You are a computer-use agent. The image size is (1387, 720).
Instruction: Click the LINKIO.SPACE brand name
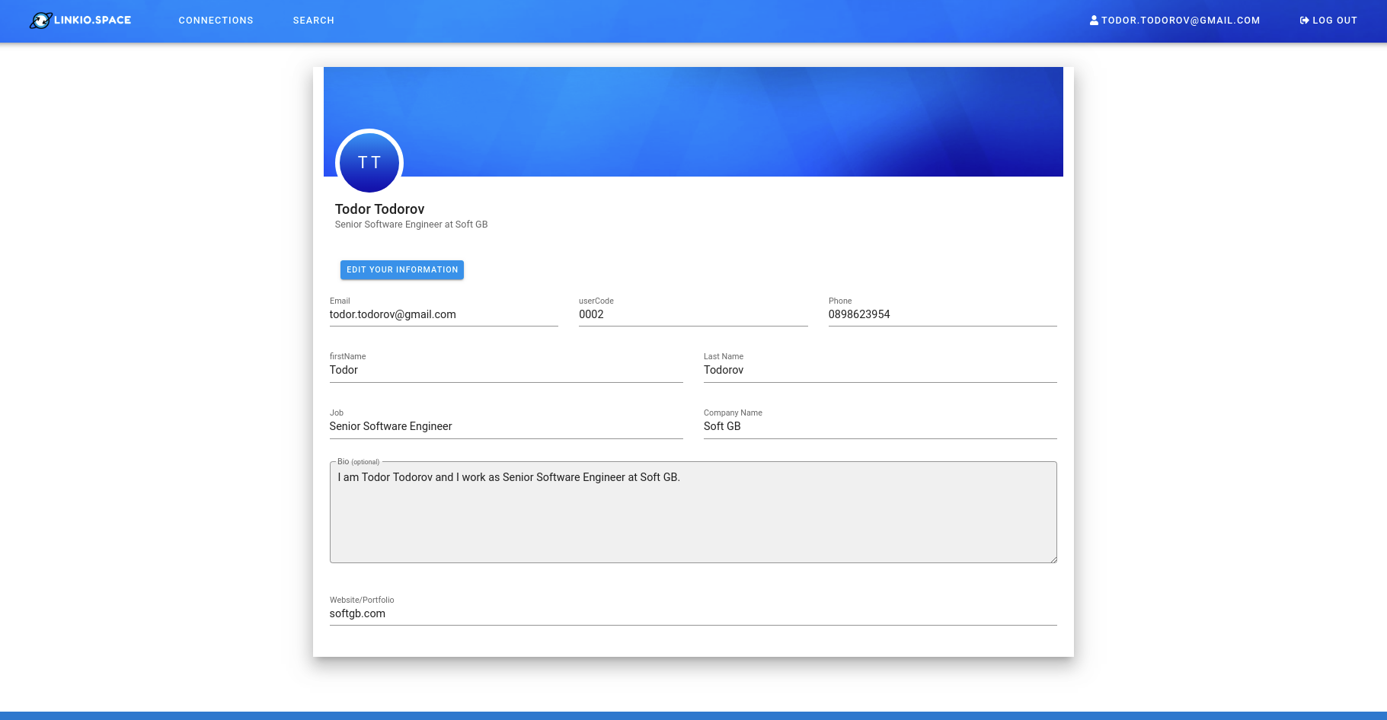click(x=93, y=20)
